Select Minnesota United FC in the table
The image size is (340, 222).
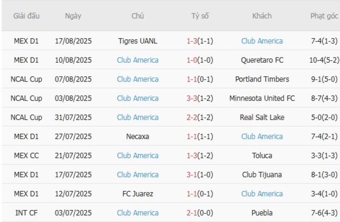click(x=262, y=98)
